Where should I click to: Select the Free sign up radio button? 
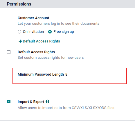(x=50, y=32)
